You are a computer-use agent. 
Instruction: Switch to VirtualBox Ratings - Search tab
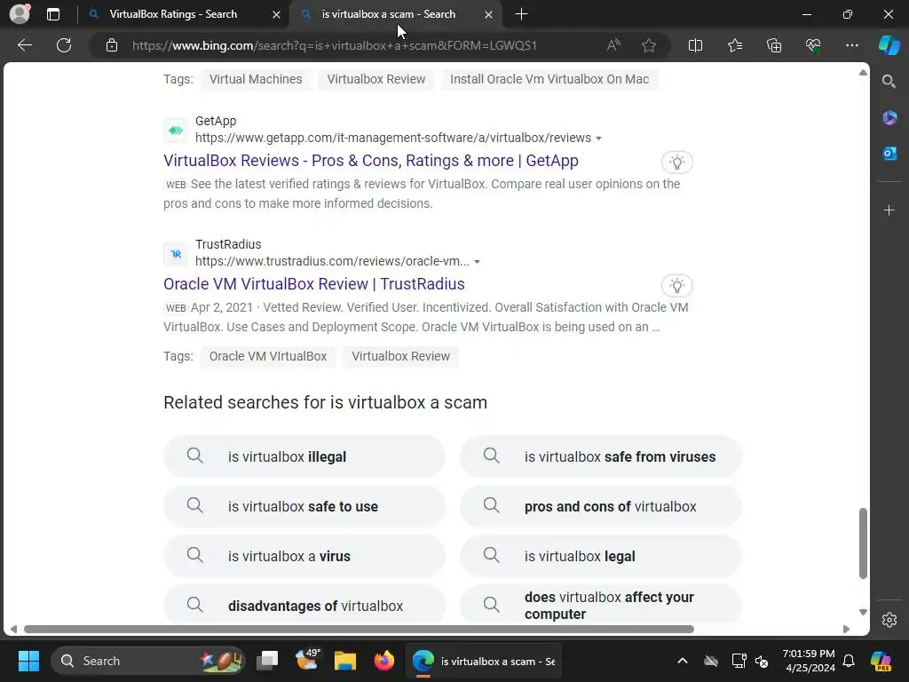click(x=173, y=14)
